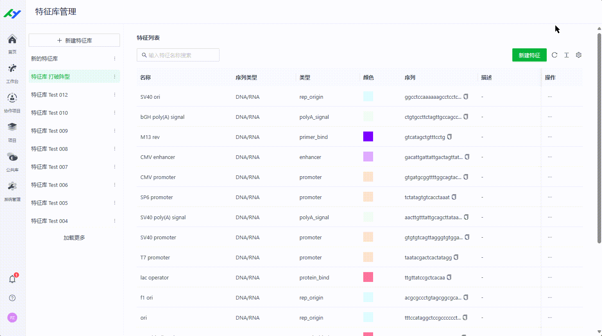Click the feature name search box

click(178, 54)
